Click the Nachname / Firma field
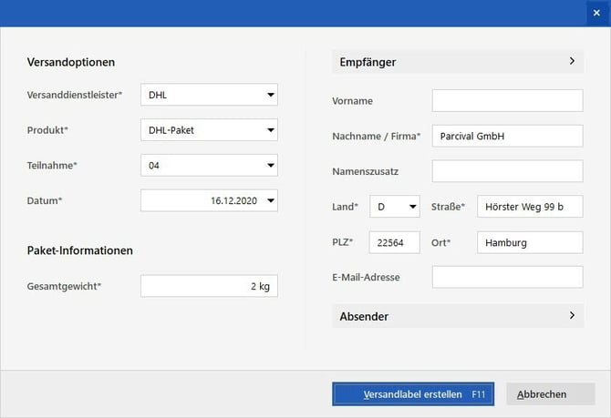The width and height of the screenshot is (611, 418). click(507, 136)
